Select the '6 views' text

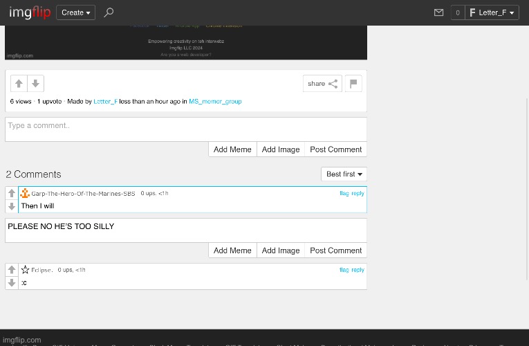click(21, 101)
